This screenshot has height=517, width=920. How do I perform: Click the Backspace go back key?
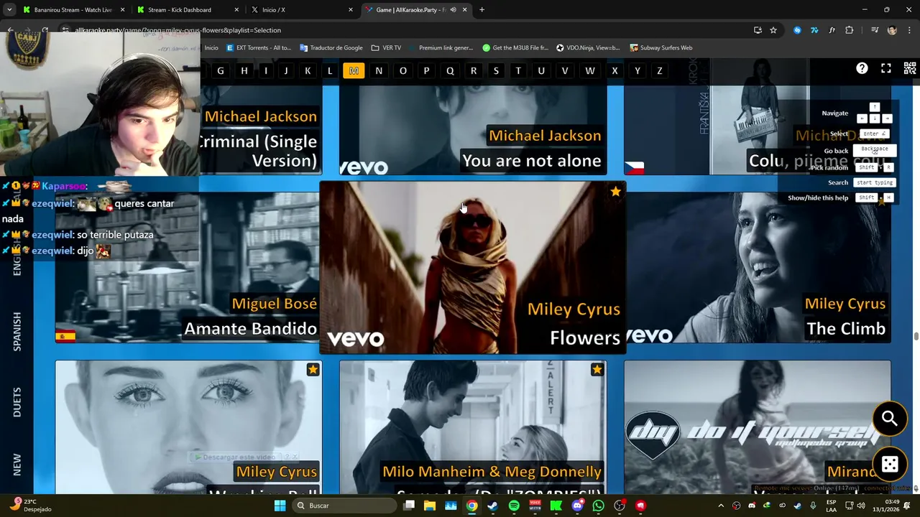tap(875, 149)
